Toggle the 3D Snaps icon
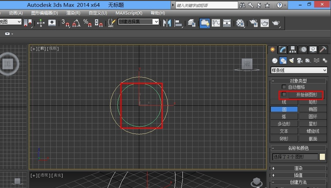 pos(65,23)
